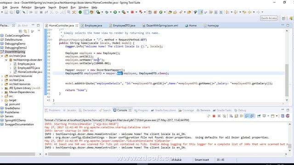The width and height of the screenshot is (294, 165).
Task: Select the SpringMVCDemo project
Action: 15,120
